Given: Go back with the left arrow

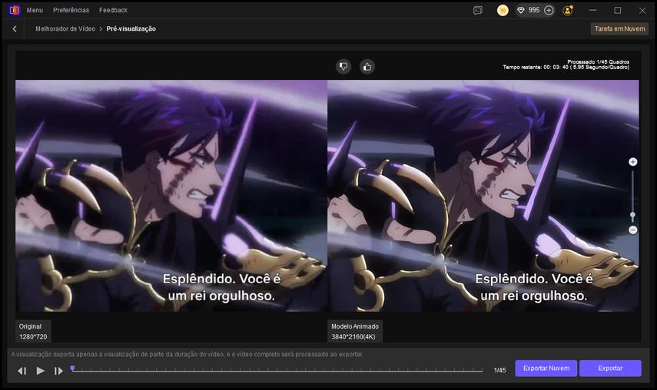Looking at the screenshot, I should pos(15,29).
